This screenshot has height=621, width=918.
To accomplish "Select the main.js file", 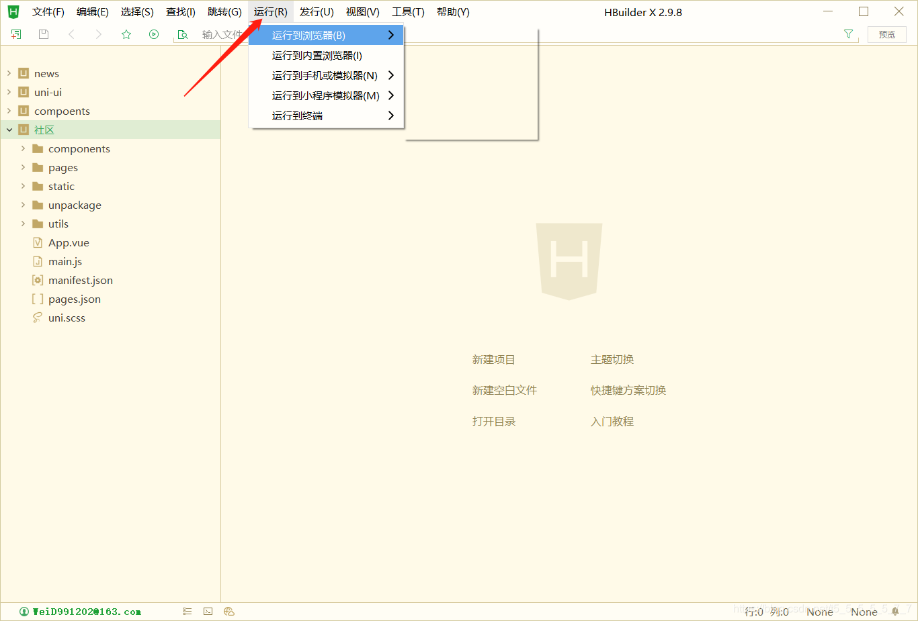I will [x=65, y=261].
